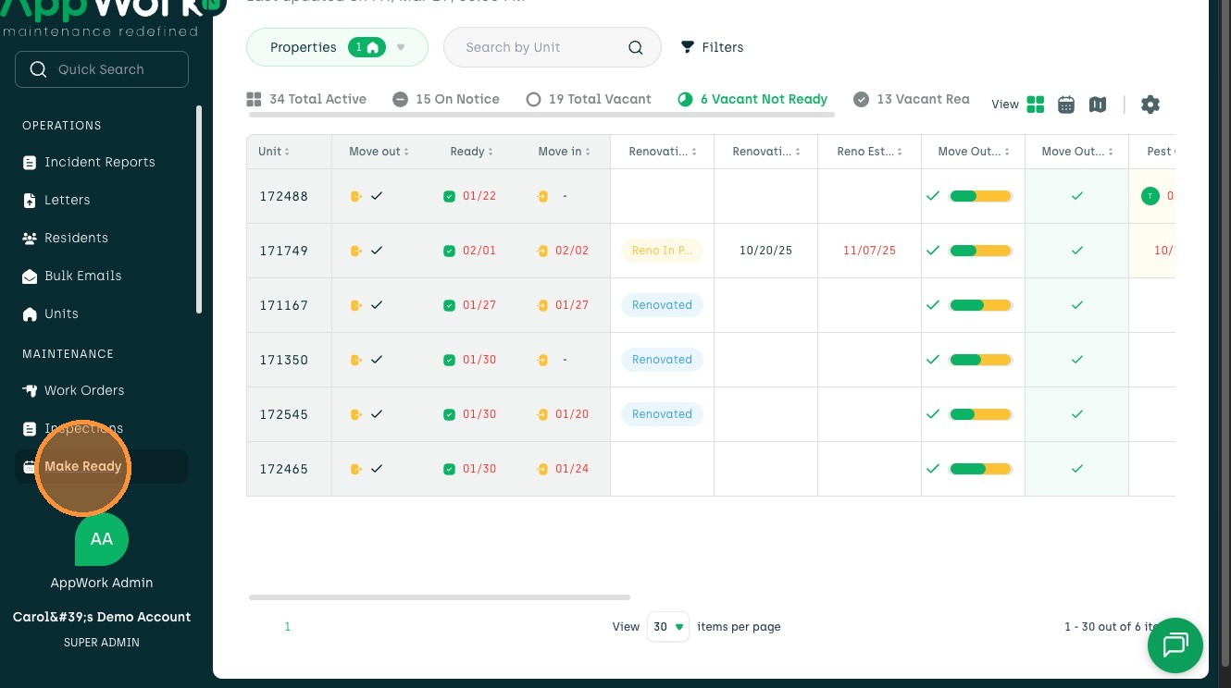Image resolution: width=1231 pixels, height=688 pixels.
Task: Open Work Orders from sidebar
Action: (x=83, y=390)
